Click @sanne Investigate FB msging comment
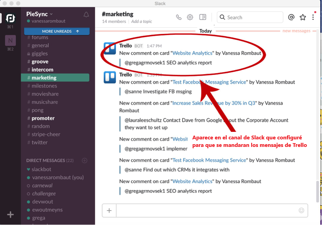This screenshot has width=322, height=225. (158, 92)
